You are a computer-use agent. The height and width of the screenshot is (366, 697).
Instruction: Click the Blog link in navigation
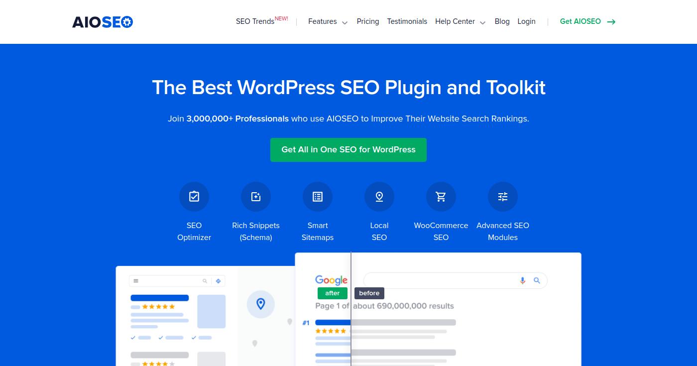(502, 21)
